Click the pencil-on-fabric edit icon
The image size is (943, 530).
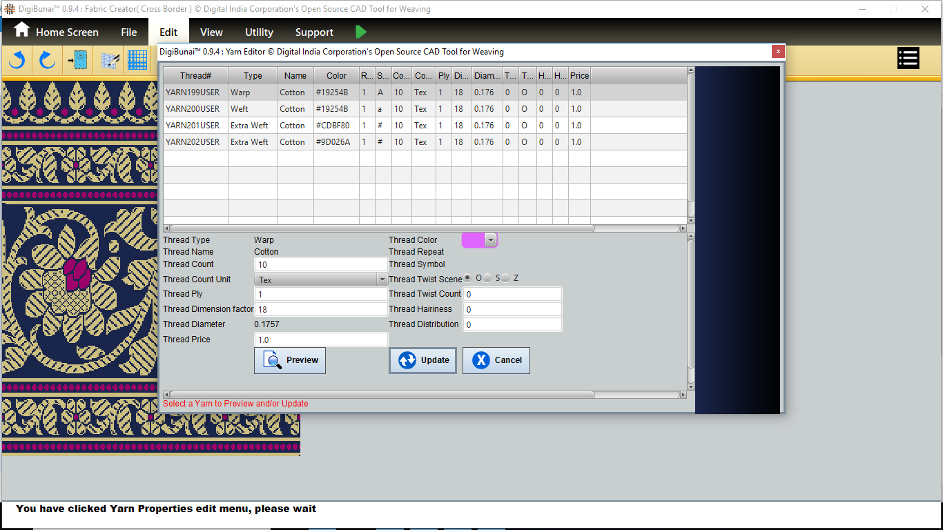coord(110,61)
